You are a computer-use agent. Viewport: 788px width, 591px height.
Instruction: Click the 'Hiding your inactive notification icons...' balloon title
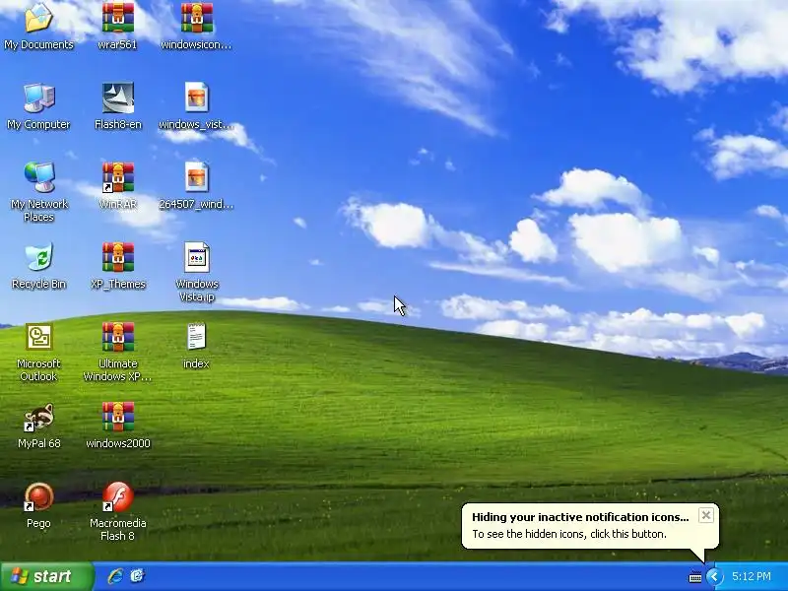point(580,517)
